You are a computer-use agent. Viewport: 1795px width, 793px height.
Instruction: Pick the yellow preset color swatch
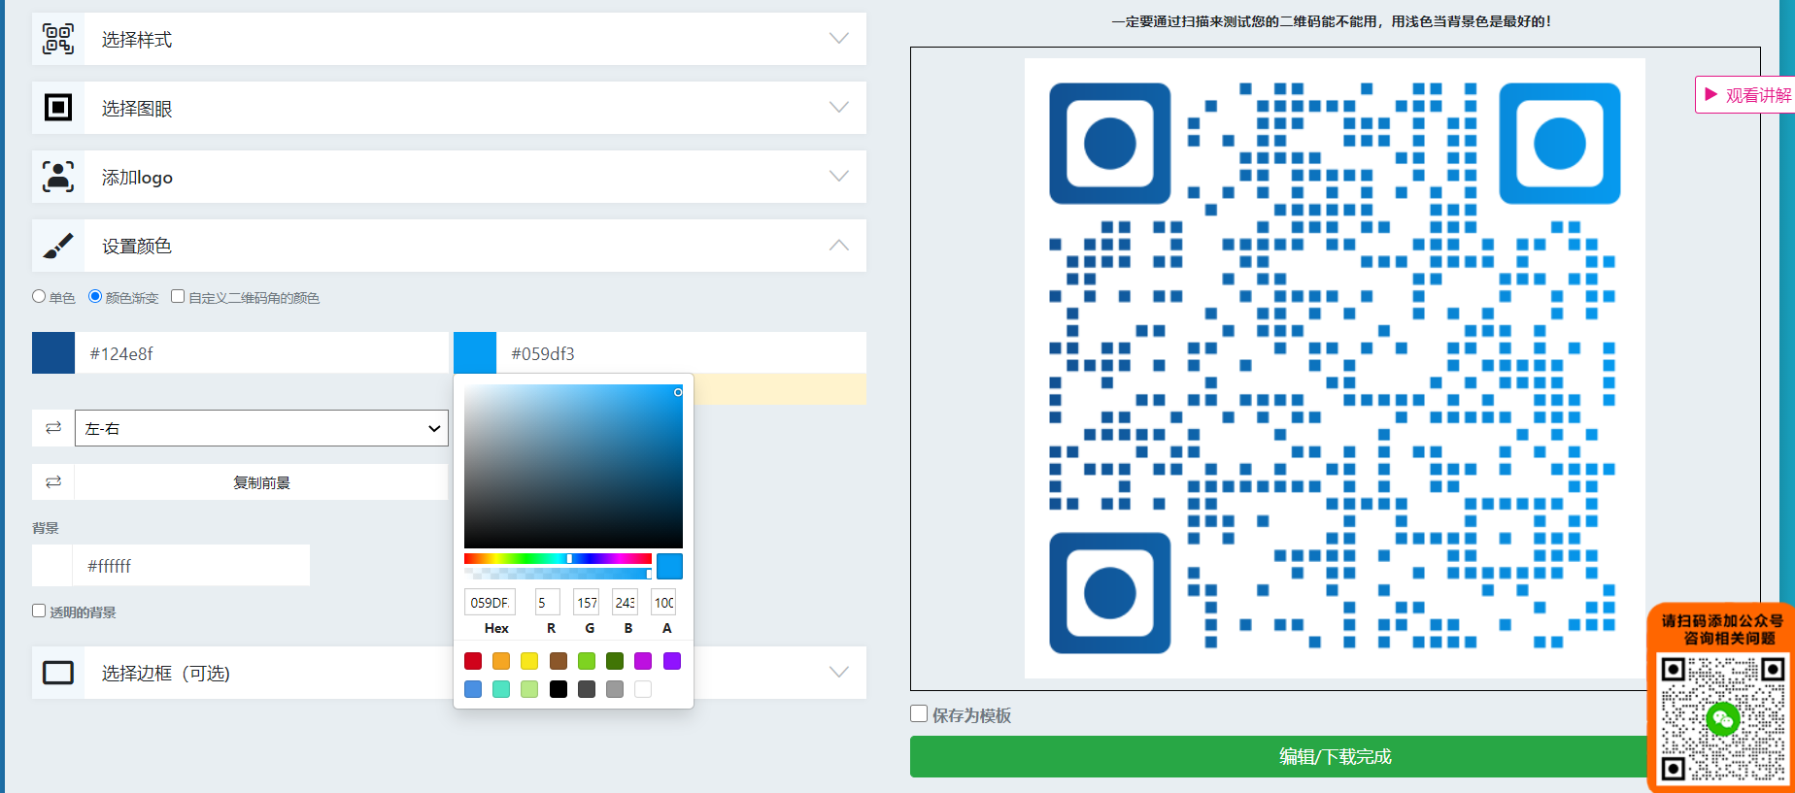click(x=529, y=661)
